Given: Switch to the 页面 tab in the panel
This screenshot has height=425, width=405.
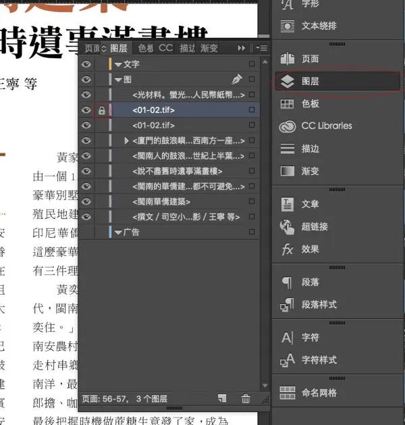Looking at the screenshot, I should 92,49.
